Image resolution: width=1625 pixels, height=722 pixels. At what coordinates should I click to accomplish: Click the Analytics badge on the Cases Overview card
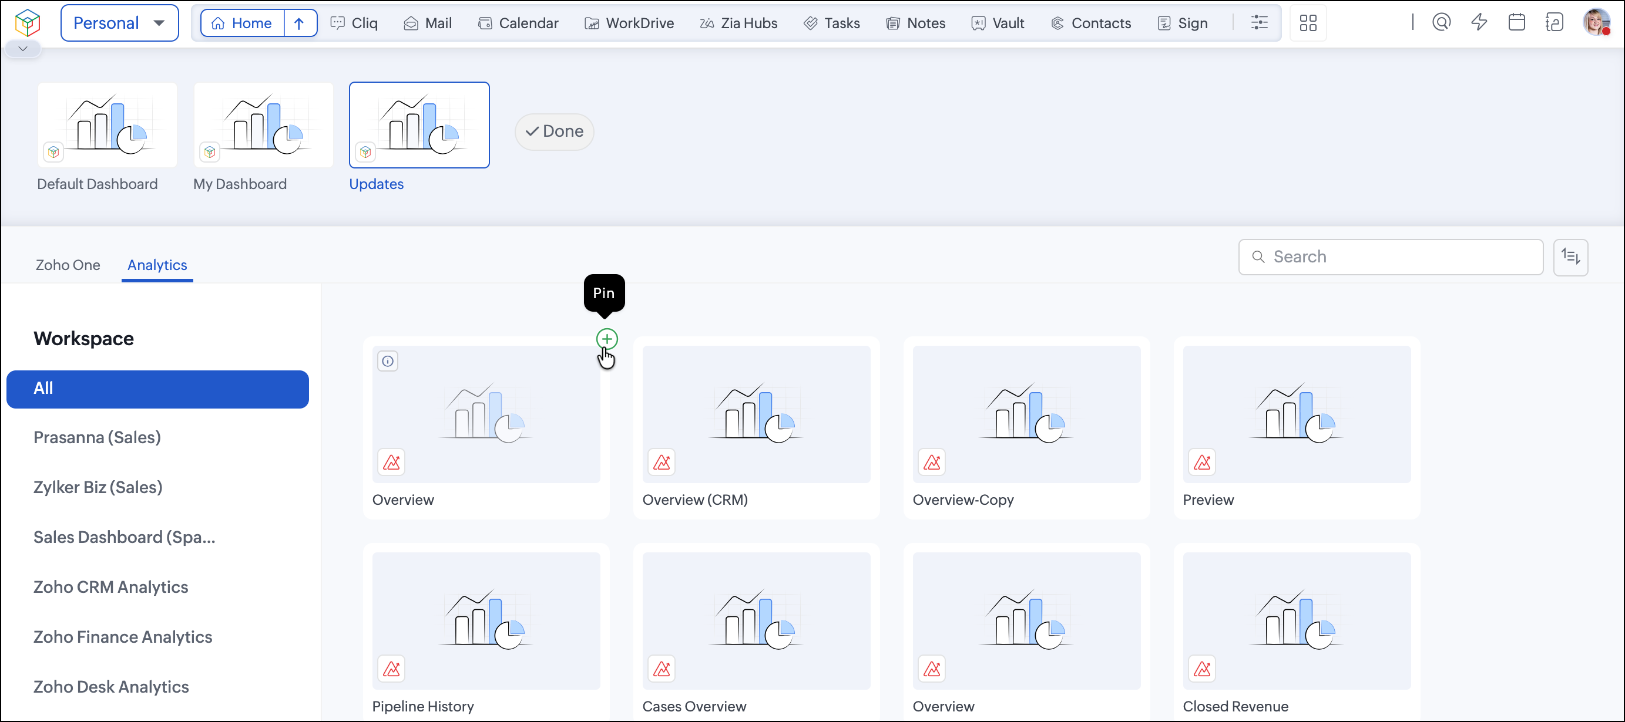662,669
